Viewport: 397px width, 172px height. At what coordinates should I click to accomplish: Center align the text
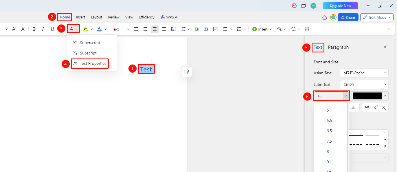click(145, 29)
